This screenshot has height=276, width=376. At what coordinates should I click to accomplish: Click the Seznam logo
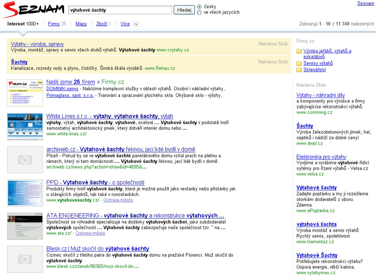pos(33,10)
